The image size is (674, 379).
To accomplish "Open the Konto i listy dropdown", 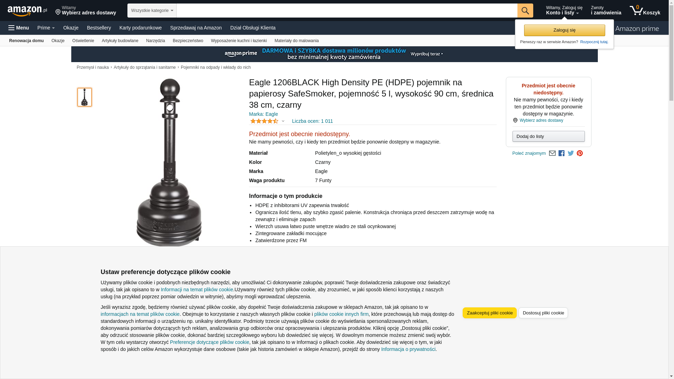I will (x=564, y=11).
